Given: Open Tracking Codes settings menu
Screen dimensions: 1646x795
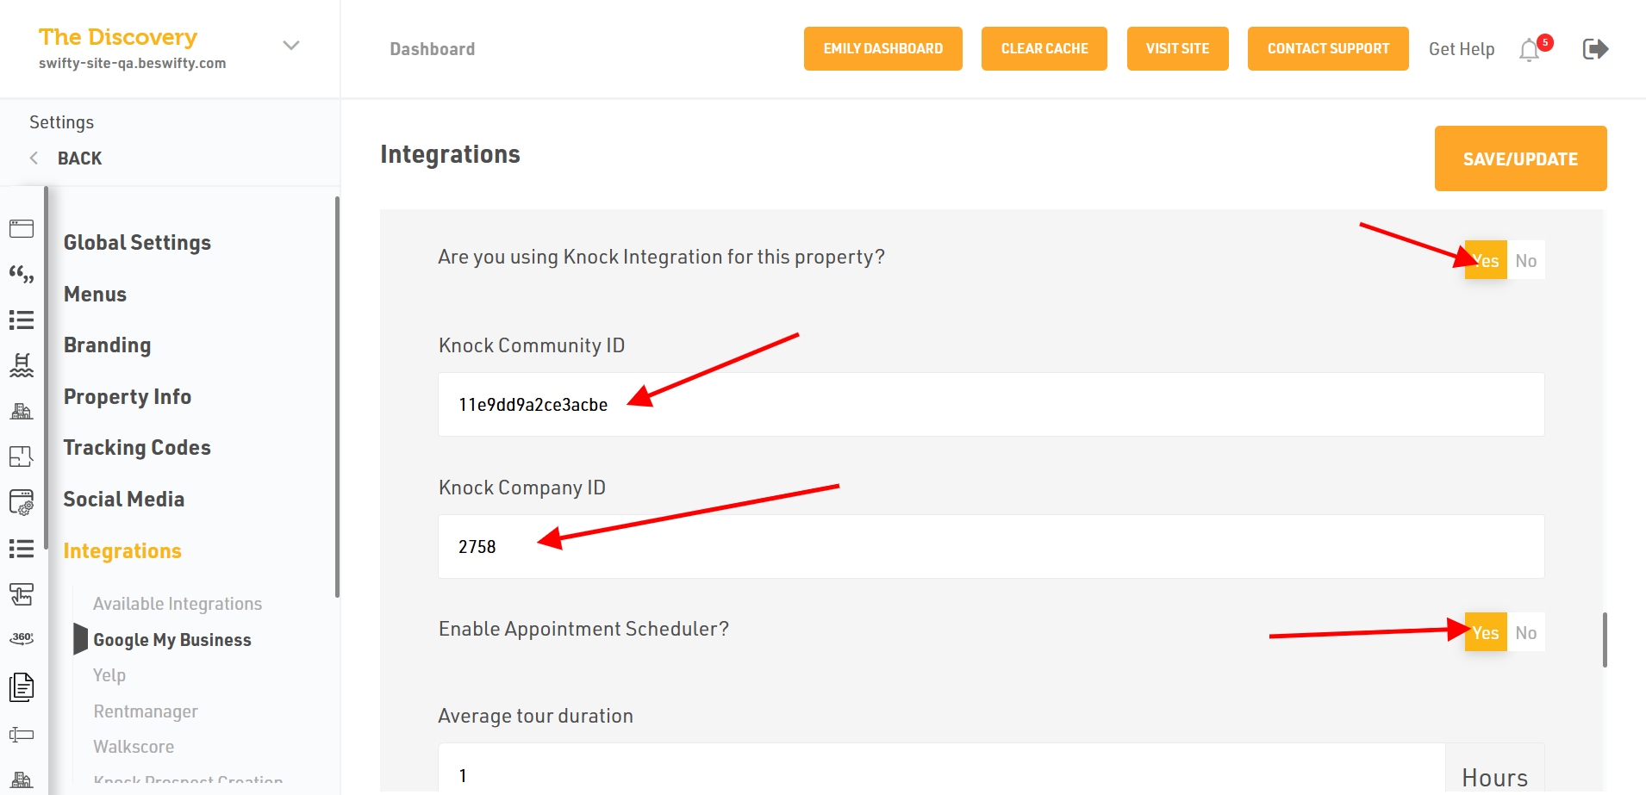Looking at the screenshot, I should (137, 448).
